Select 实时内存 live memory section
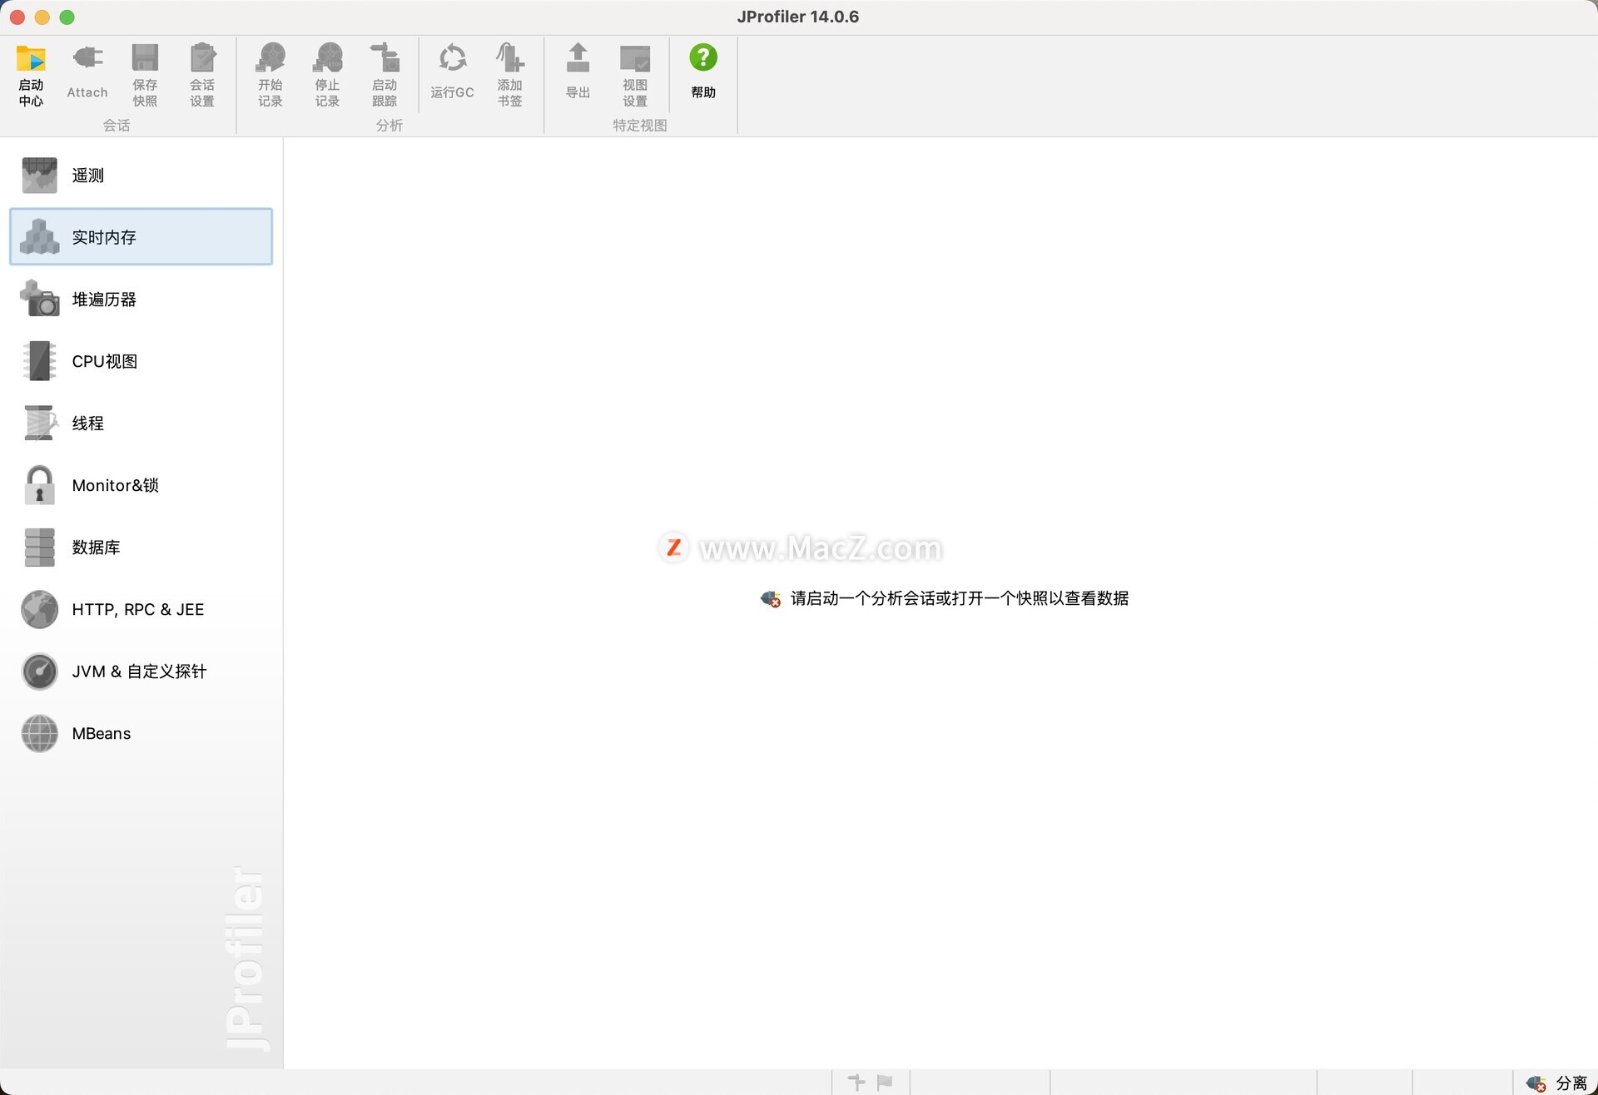Screen dimensions: 1598x1095 pos(141,237)
